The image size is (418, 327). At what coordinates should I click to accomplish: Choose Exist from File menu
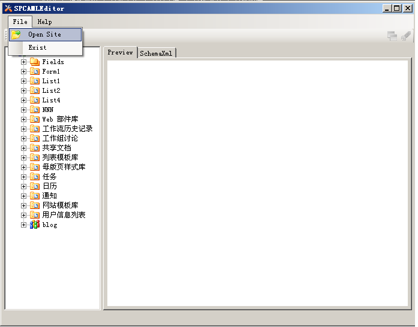click(46, 48)
